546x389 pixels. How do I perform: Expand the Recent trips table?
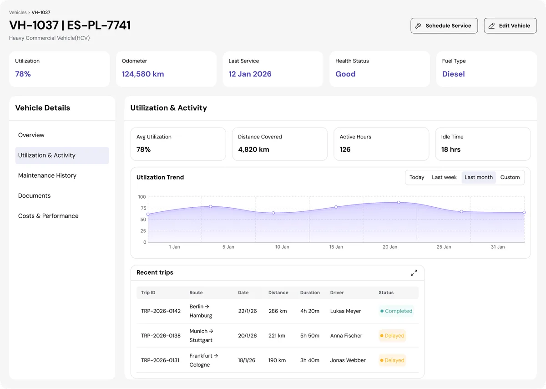pyautogui.click(x=414, y=273)
